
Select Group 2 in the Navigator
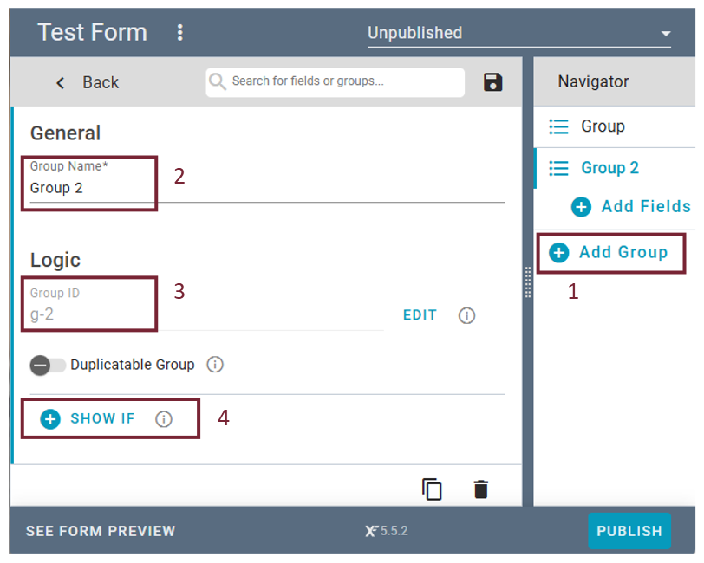pyautogui.click(x=609, y=168)
